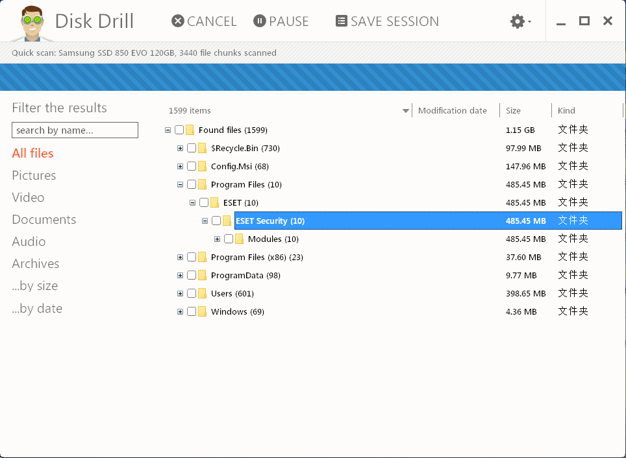Check the Modules checkbox

click(x=229, y=239)
